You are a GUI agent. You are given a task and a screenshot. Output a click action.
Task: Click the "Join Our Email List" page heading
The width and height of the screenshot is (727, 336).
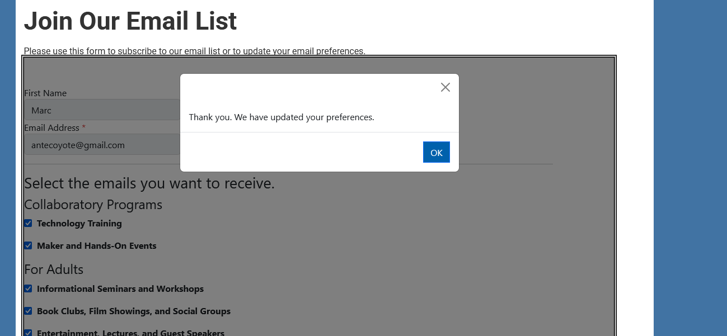click(130, 21)
